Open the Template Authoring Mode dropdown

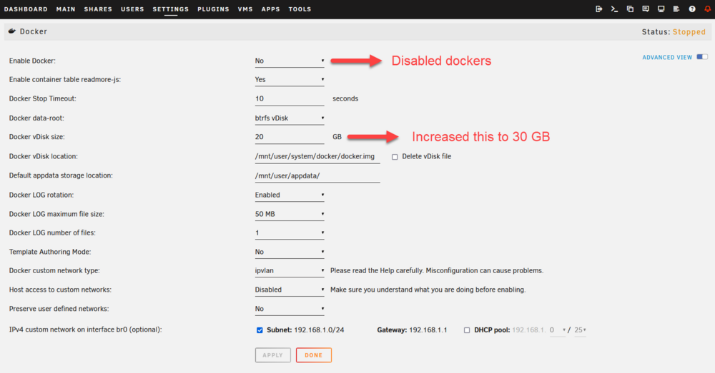click(290, 252)
